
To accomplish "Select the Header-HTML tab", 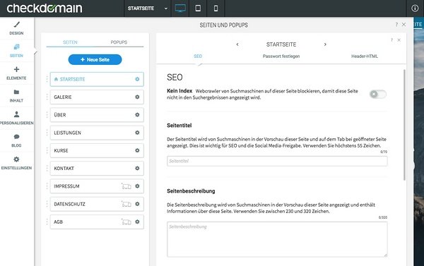I will [365, 56].
